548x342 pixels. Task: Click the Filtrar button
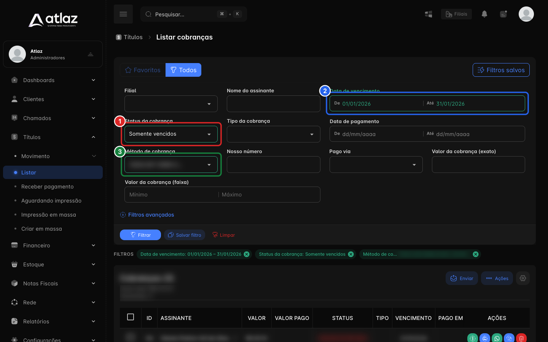point(140,235)
